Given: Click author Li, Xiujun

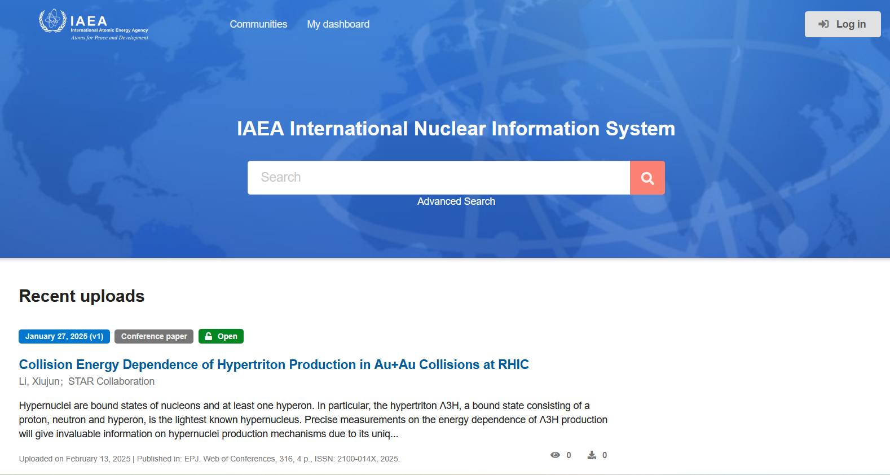Looking at the screenshot, I should tap(39, 381).
